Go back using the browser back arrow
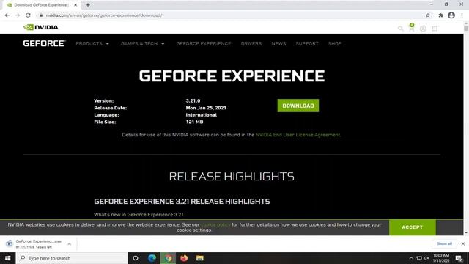The height and width of the screenshot is (264, 469). point(7,15)
